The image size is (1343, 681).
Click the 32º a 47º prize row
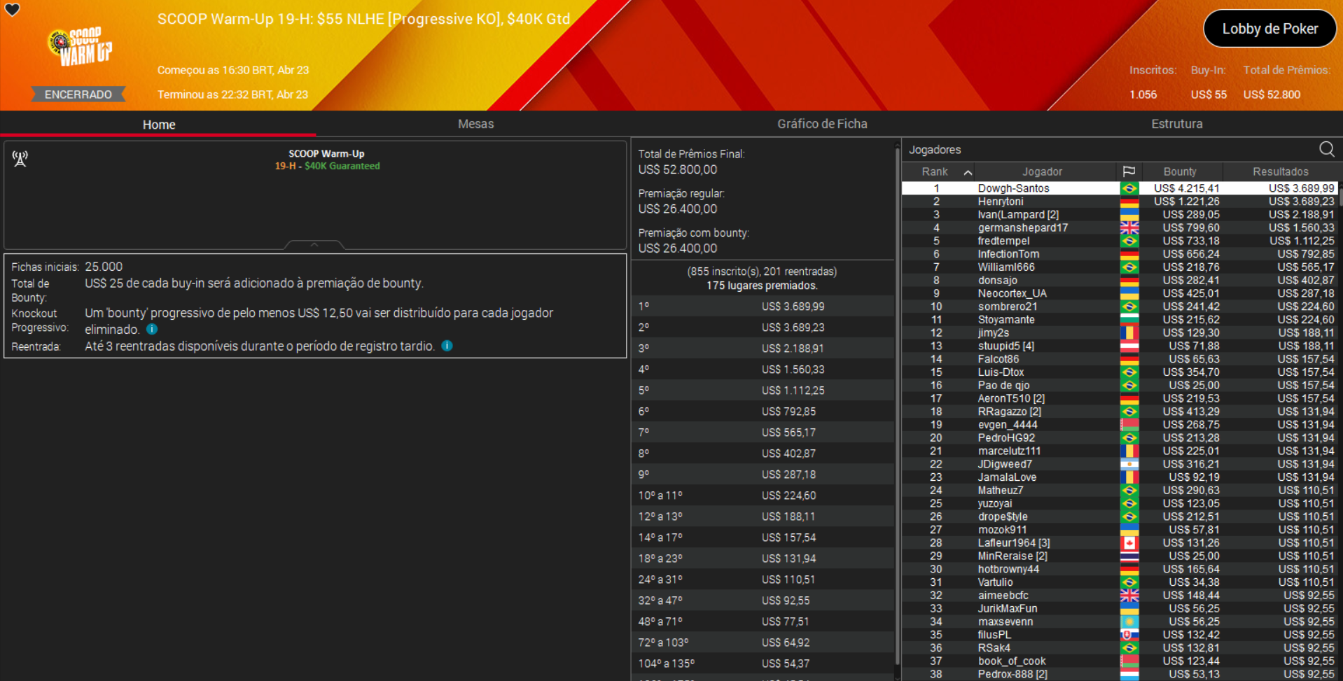pyautogui.click(x=763, y=601)
